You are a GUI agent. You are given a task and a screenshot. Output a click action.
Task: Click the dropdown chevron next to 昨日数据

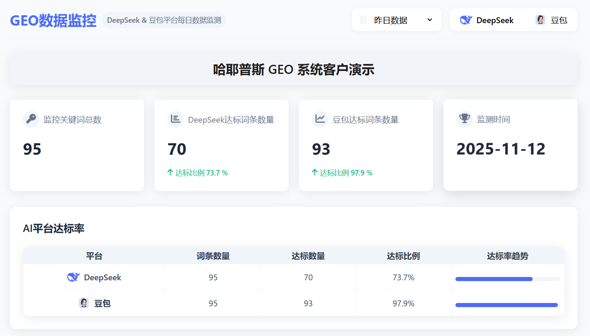click(x=429, y=19)
